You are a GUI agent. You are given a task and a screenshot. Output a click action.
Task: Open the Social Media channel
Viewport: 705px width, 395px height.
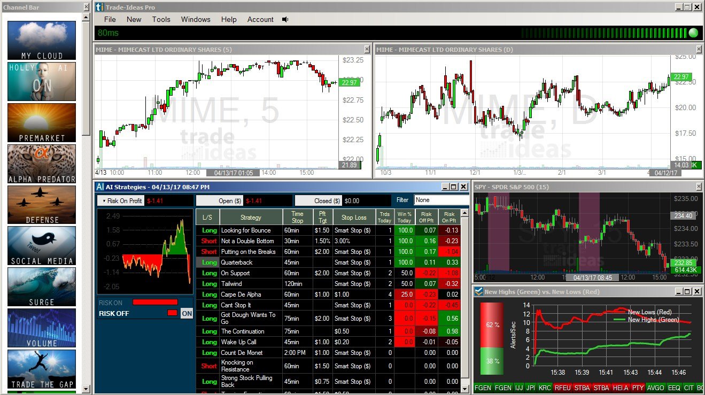tap(42, 245)
